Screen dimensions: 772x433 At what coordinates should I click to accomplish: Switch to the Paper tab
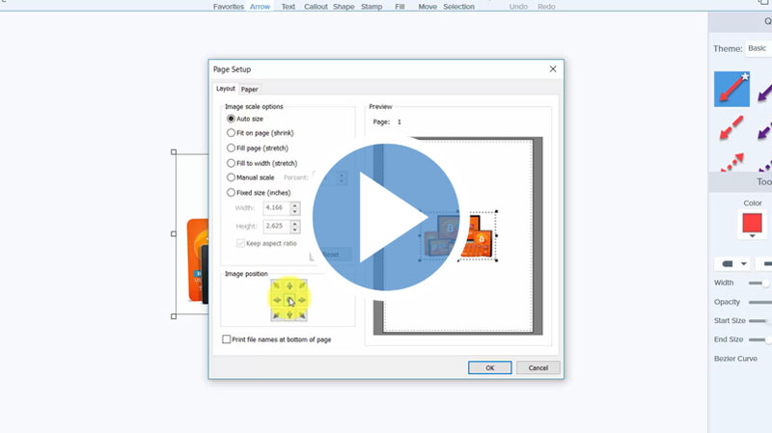(x=249, y=89)
